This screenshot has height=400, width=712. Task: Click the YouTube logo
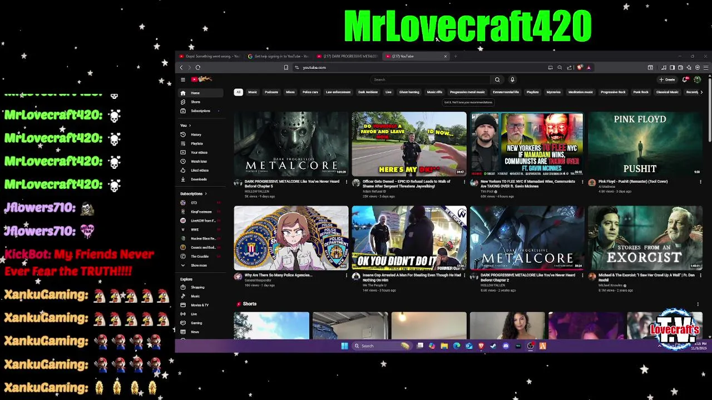pyautogui.click(x=201, y=79)
